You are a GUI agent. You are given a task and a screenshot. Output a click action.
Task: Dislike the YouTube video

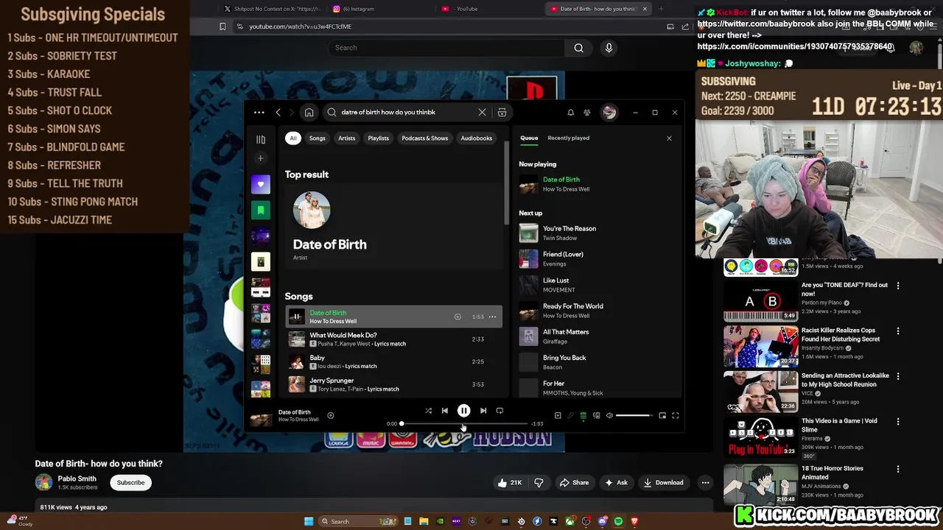pos(539,483)
